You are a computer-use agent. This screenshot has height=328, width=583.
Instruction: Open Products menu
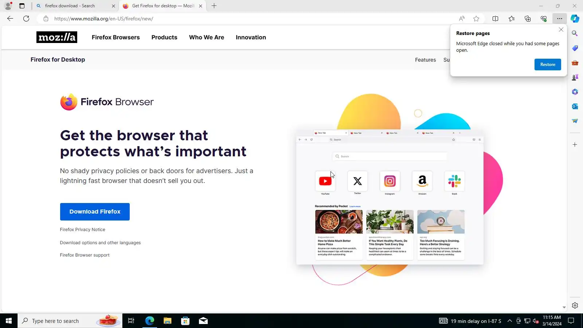coord(164,37)
